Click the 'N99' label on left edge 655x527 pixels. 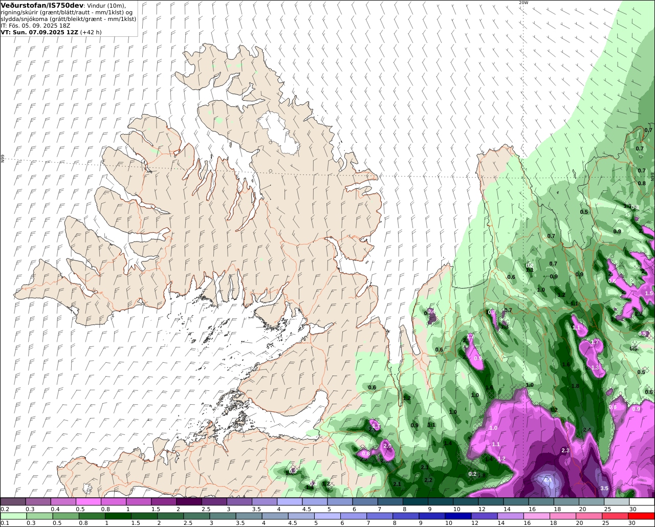tap(3, 159)
